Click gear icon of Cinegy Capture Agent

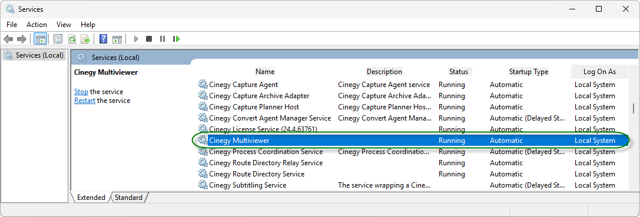click(x=203, y=85)
